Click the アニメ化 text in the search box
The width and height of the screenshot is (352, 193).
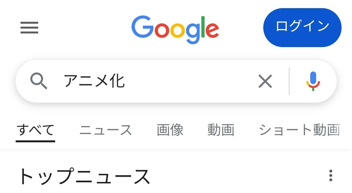[x=94, y=81]
